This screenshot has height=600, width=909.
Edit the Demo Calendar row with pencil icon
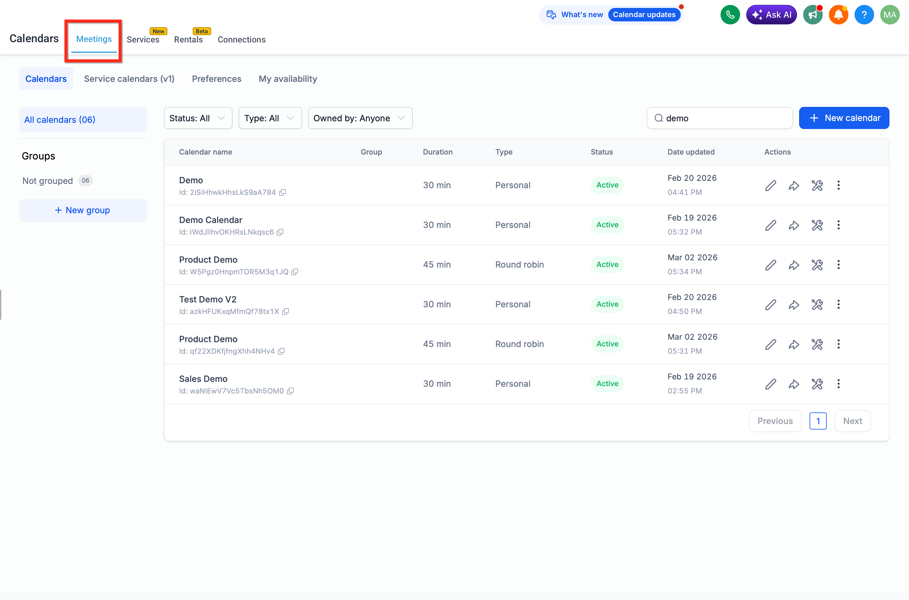coord(771,225)
